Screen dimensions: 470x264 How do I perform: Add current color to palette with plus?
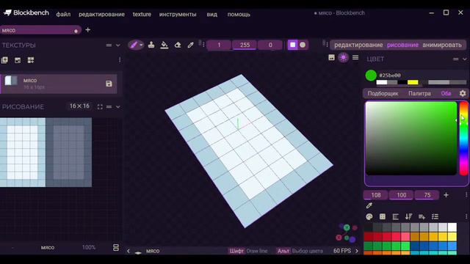point(446,195)
